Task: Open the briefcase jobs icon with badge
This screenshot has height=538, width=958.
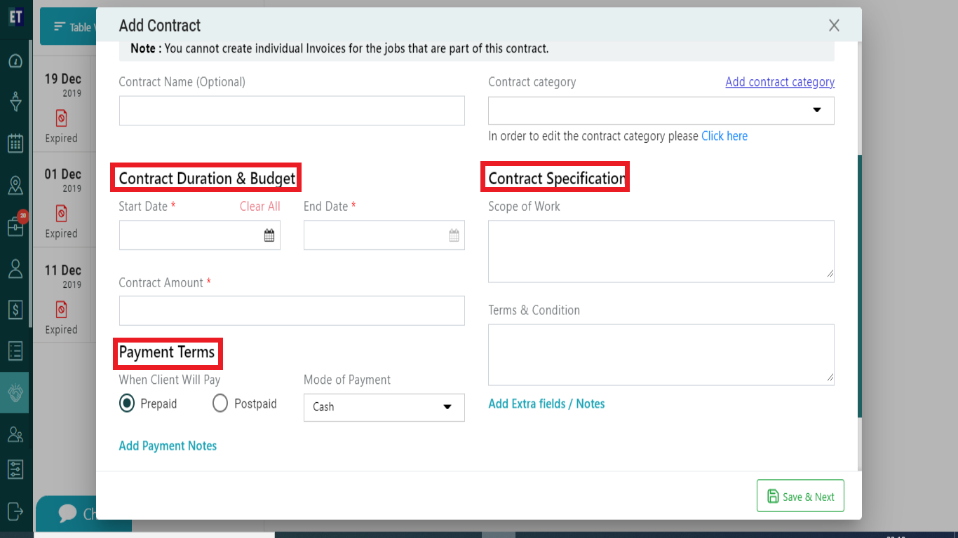Action: (15, 227)
